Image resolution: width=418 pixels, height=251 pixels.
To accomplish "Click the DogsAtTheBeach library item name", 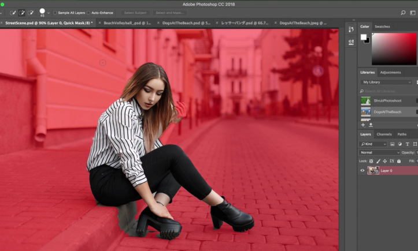I will click(387, 112).
